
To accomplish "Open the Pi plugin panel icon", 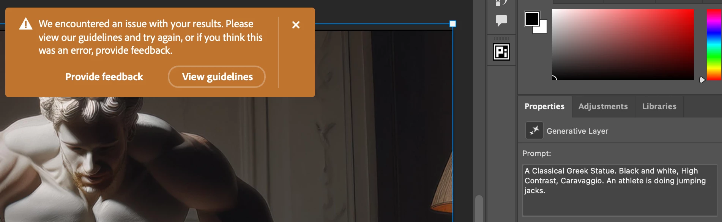I will point(501,52).
